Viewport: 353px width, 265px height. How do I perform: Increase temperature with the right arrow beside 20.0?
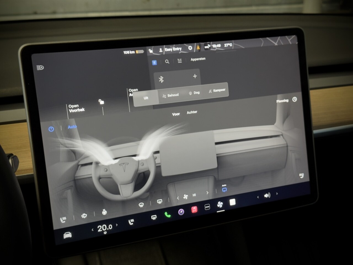click(x=117, y=225)
